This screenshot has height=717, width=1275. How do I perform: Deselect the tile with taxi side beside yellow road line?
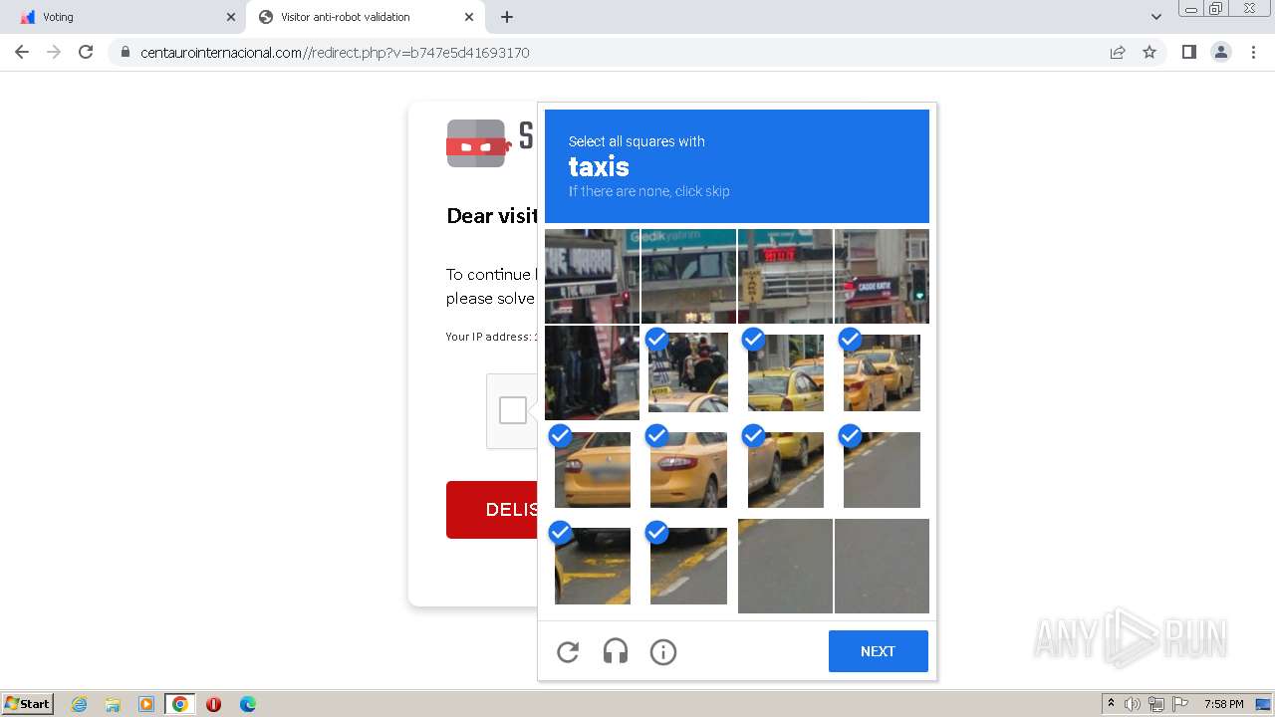coord(785,469)
